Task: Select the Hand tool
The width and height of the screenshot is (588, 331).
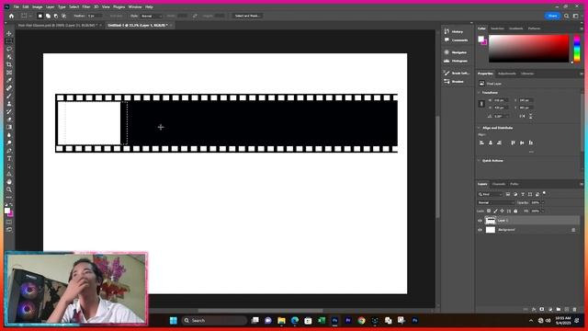Action: [9, 182]
